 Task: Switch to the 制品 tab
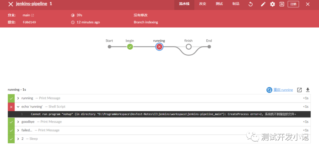[236, 4]
